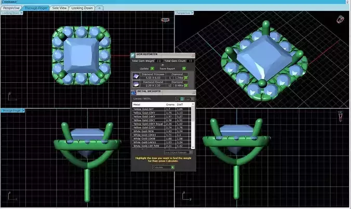The image size is (351, 209).
Task: Click the ring view icon in Looking Down viewport
Action: pos(165,20)
